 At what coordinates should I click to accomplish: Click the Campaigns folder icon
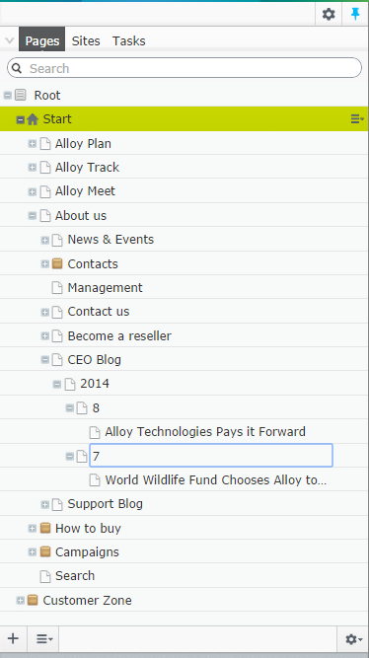pos(45,551)
